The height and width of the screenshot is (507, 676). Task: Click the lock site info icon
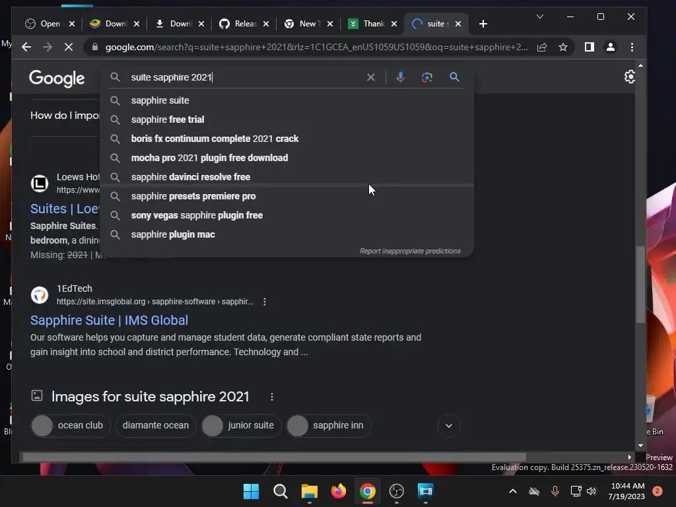click(95, 47)
